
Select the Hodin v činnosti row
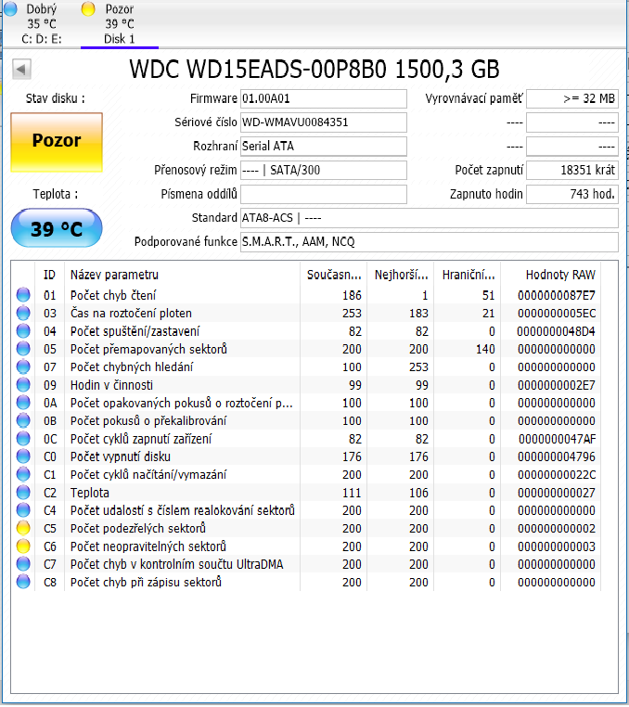coord(306,385)
